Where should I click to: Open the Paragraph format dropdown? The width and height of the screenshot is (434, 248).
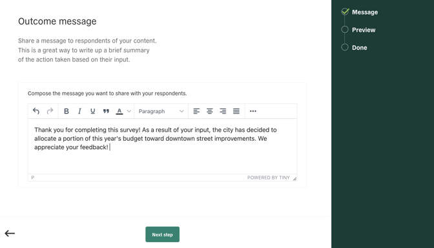click(x=161, y=111)
